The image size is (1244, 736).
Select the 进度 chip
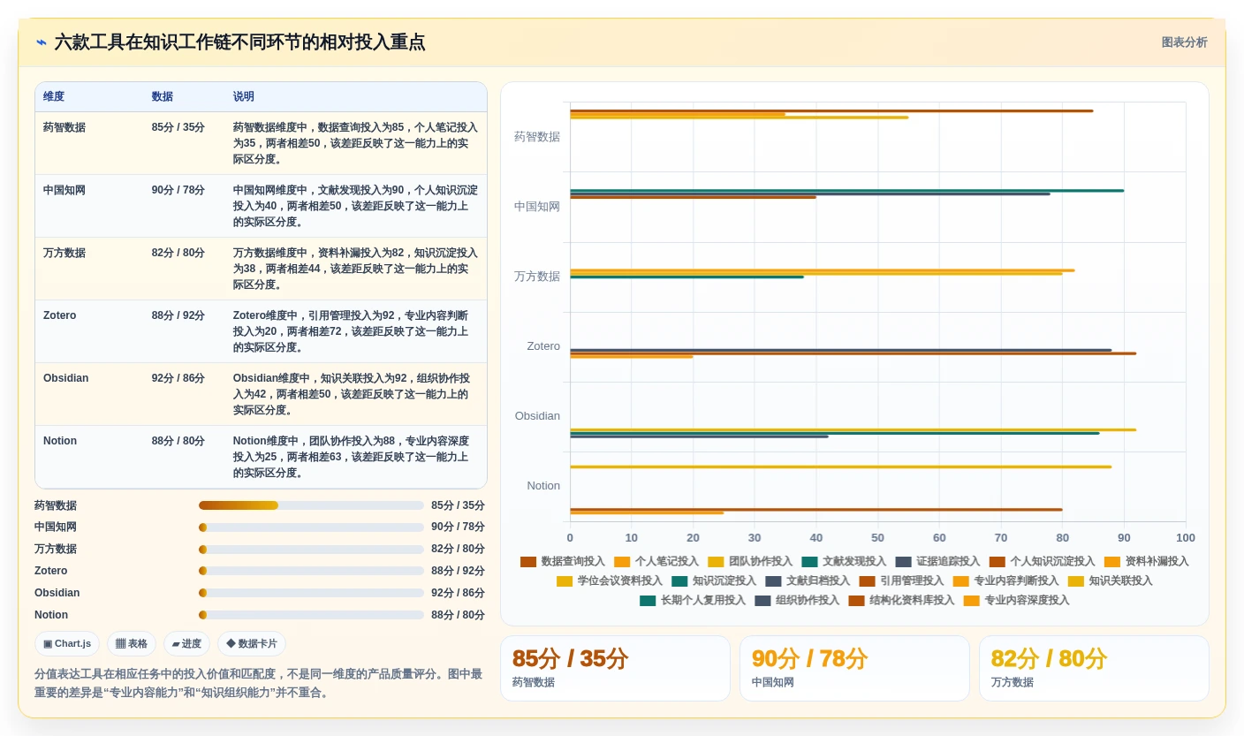(186, 644)
